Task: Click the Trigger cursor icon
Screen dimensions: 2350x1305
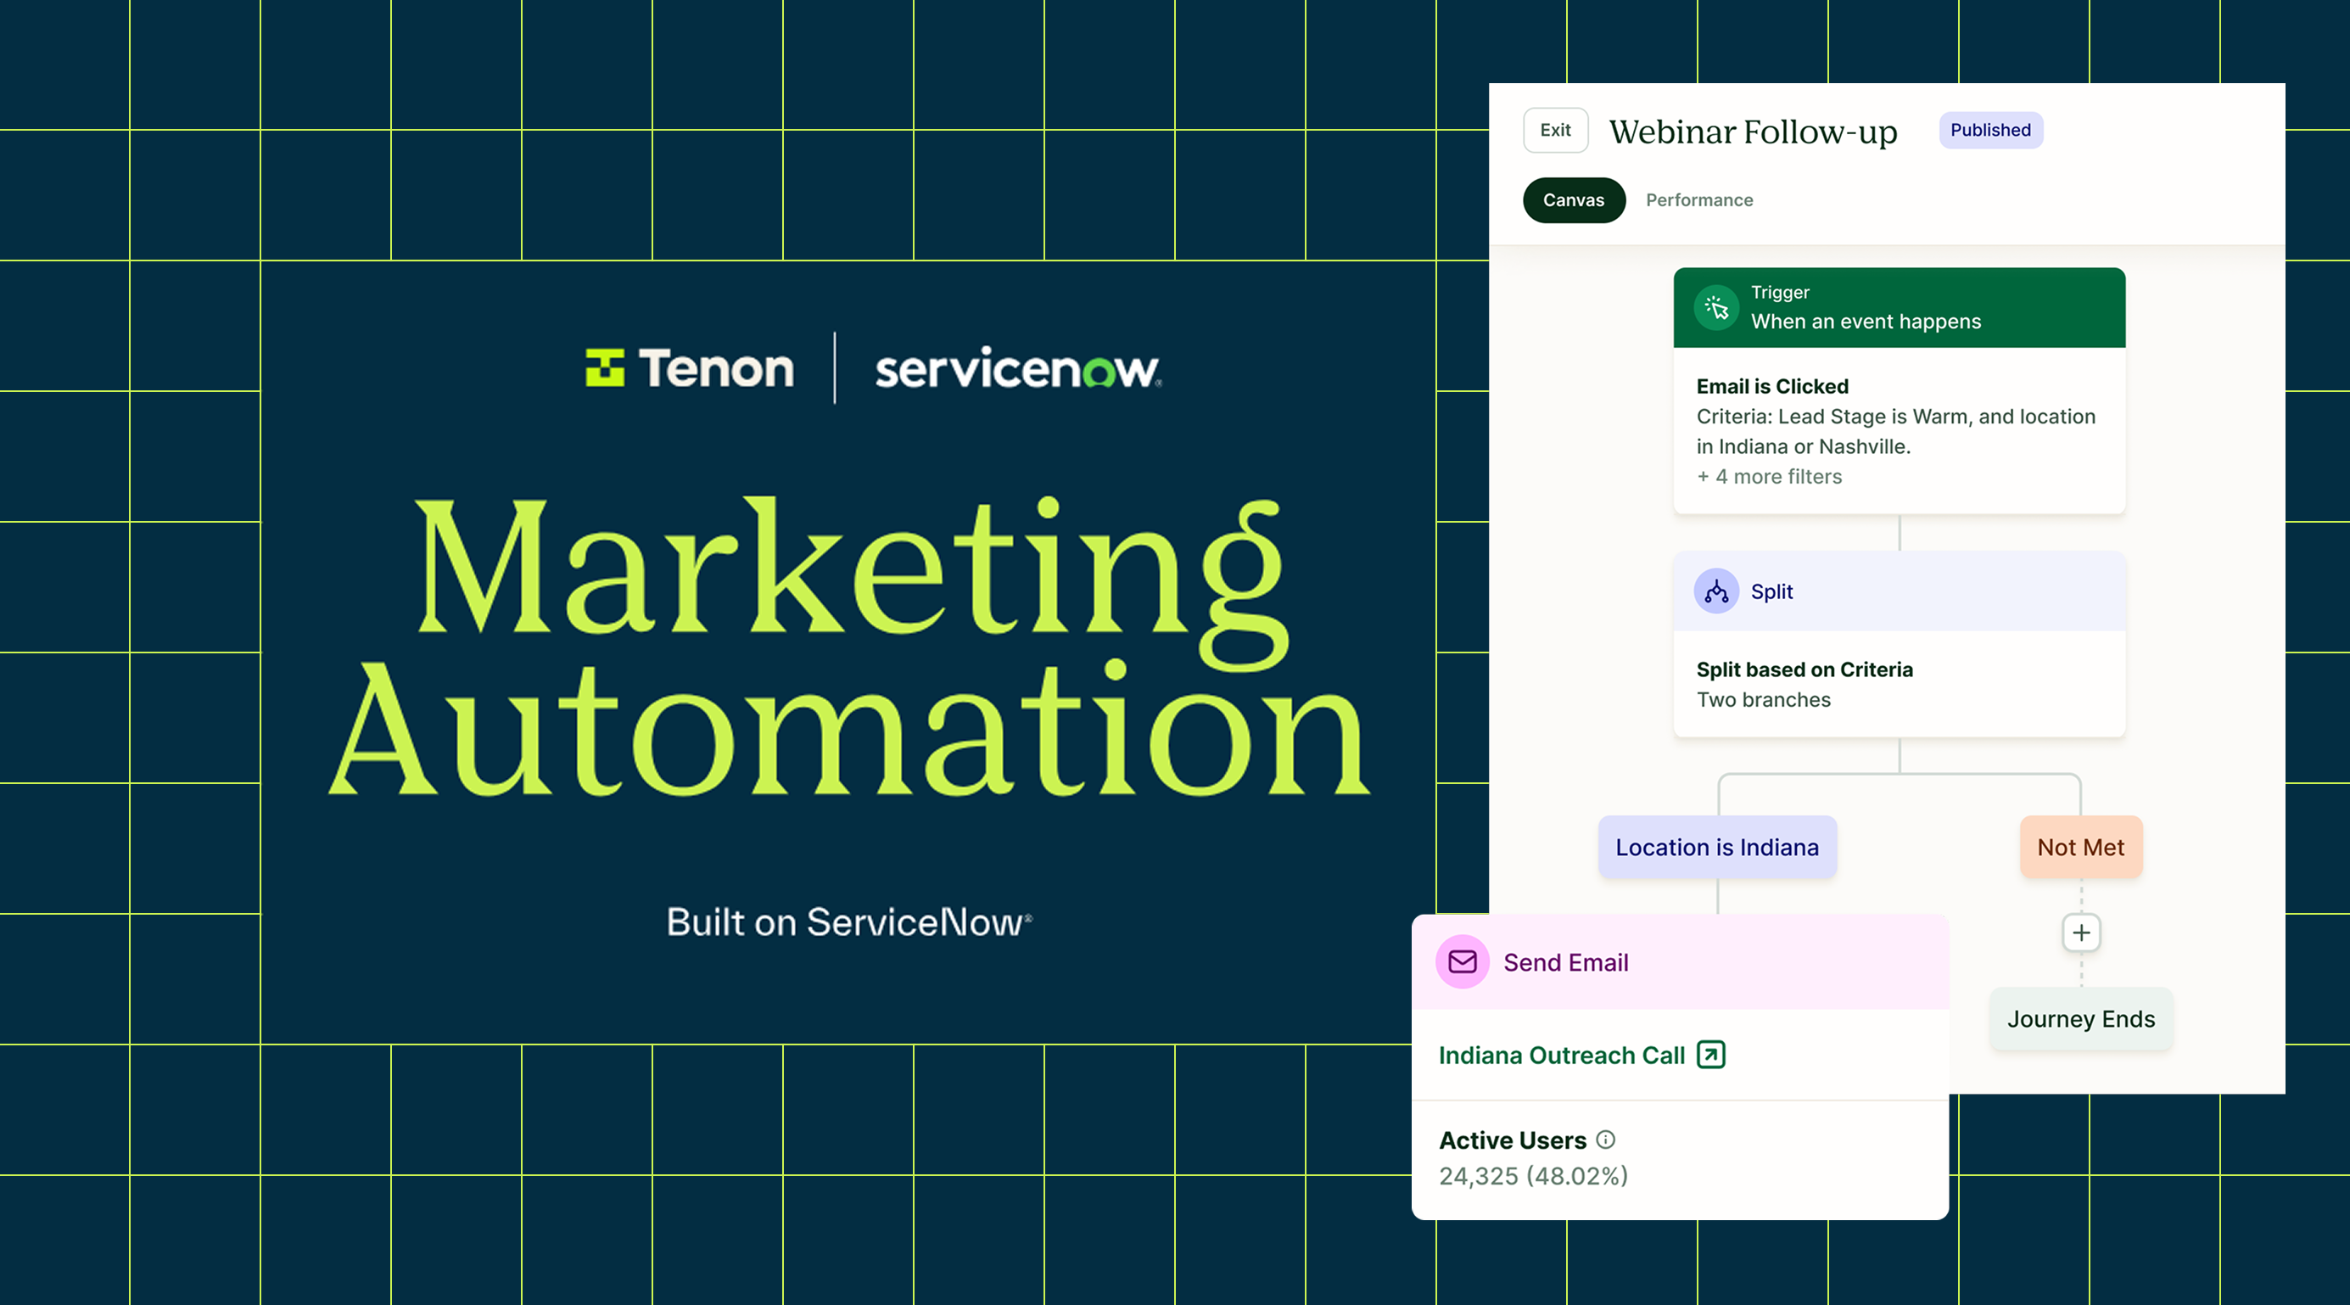Action: tap(1716, 307)
